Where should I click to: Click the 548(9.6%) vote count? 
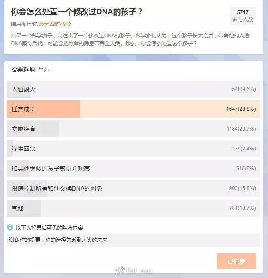[x=243, y=89]
